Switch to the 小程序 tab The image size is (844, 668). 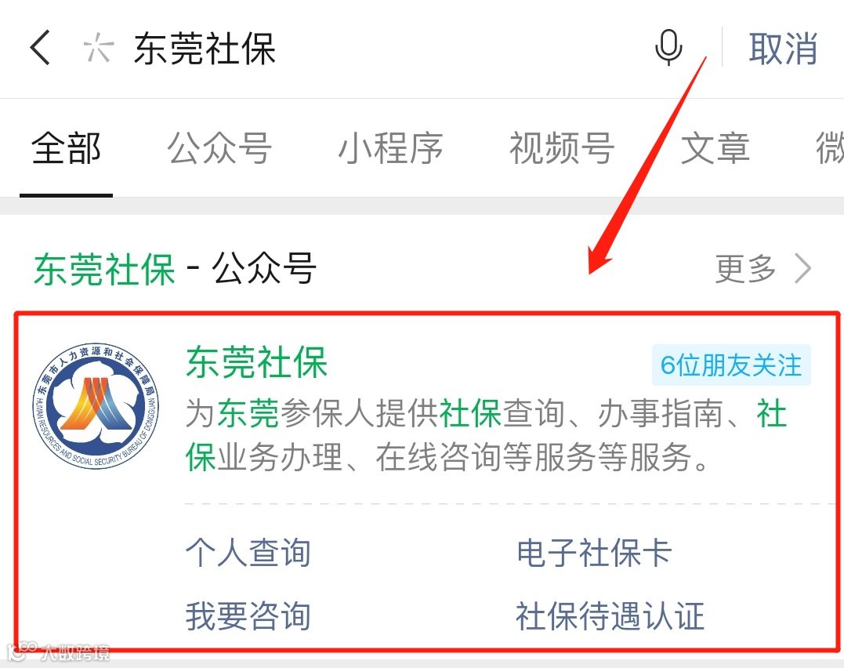391,148
